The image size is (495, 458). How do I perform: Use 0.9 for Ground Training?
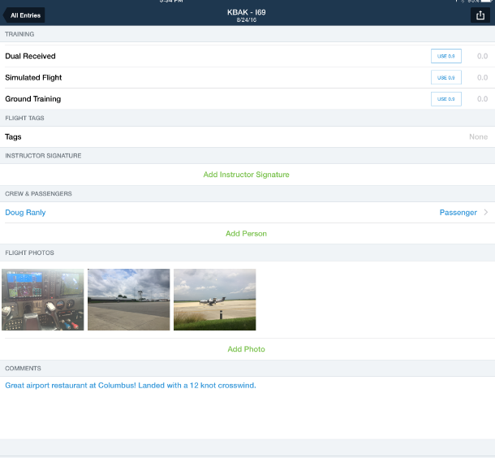446,99
